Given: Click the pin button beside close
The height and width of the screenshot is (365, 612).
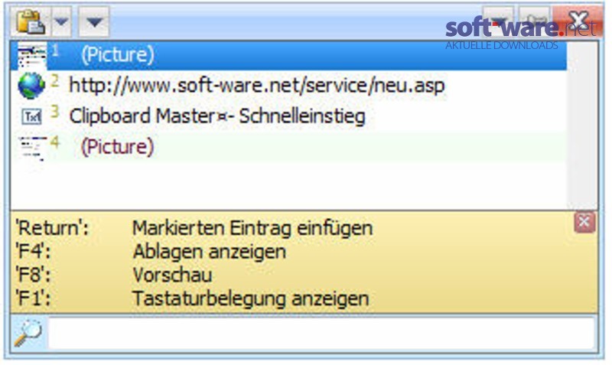Looking at the screenshot, I should click(x=535, y=21).
